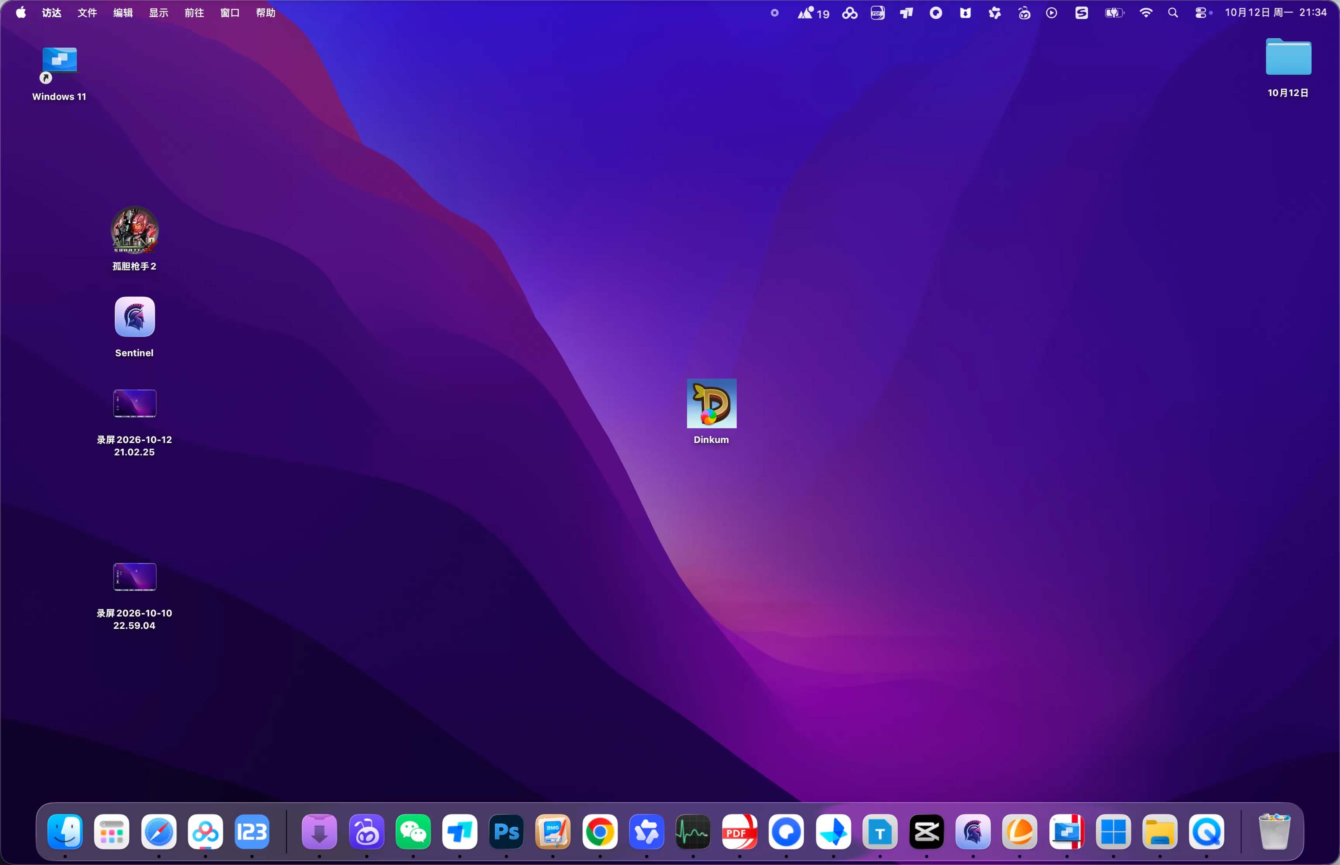Open the 访达 menu in menu bar

coord(51,12)
